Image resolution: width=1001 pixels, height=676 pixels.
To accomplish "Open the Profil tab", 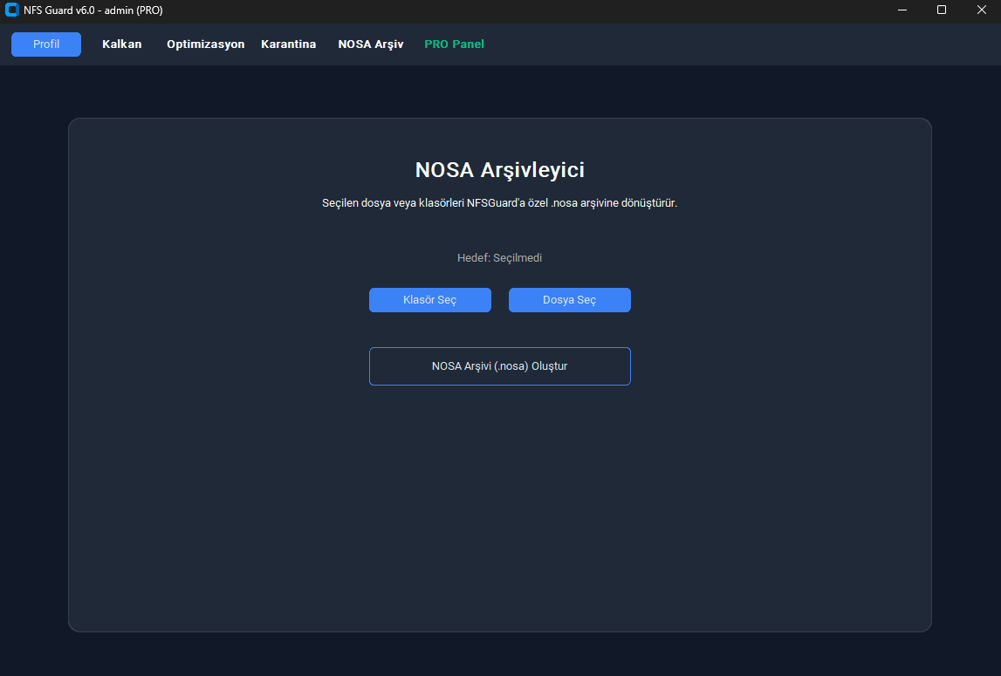I will 46,44.
